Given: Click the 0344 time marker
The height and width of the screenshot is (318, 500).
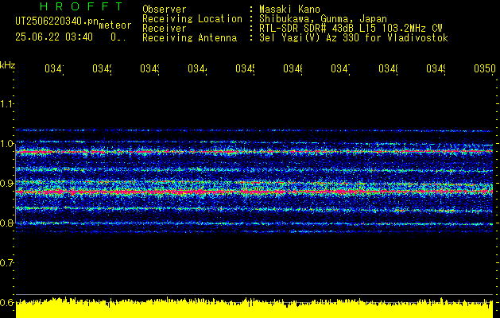Looking at the screenshot, I should point(197,68).
